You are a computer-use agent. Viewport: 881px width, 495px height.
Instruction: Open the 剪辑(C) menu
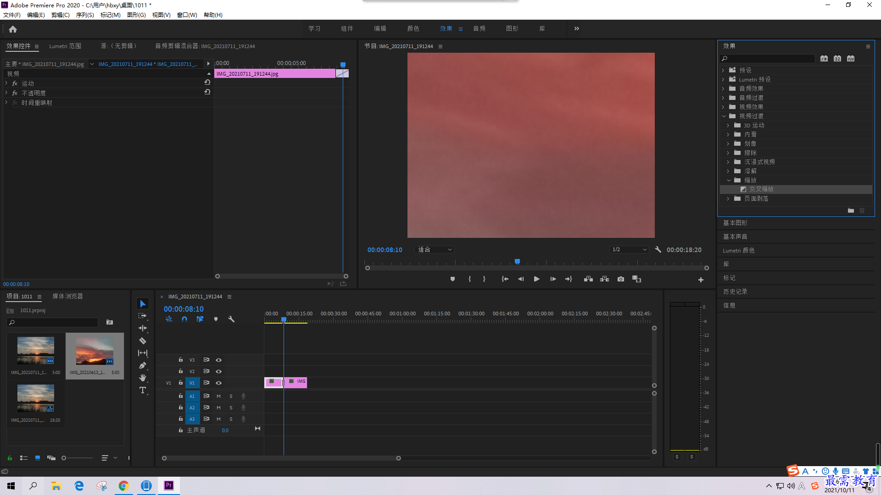(61, 15)
